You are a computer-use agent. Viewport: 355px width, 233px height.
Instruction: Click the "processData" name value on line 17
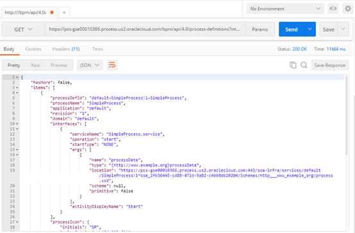tap(125, 160)
